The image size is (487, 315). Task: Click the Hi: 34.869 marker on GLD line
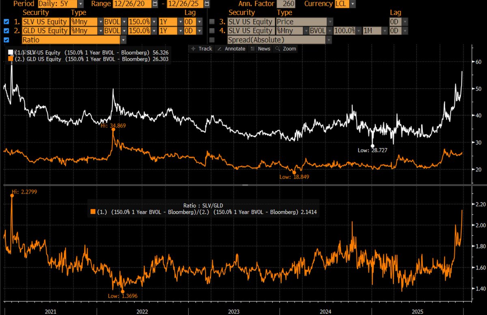113,129
